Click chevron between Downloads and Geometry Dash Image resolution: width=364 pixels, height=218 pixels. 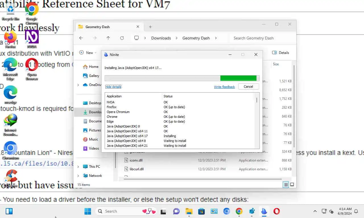tap(177, 38)
